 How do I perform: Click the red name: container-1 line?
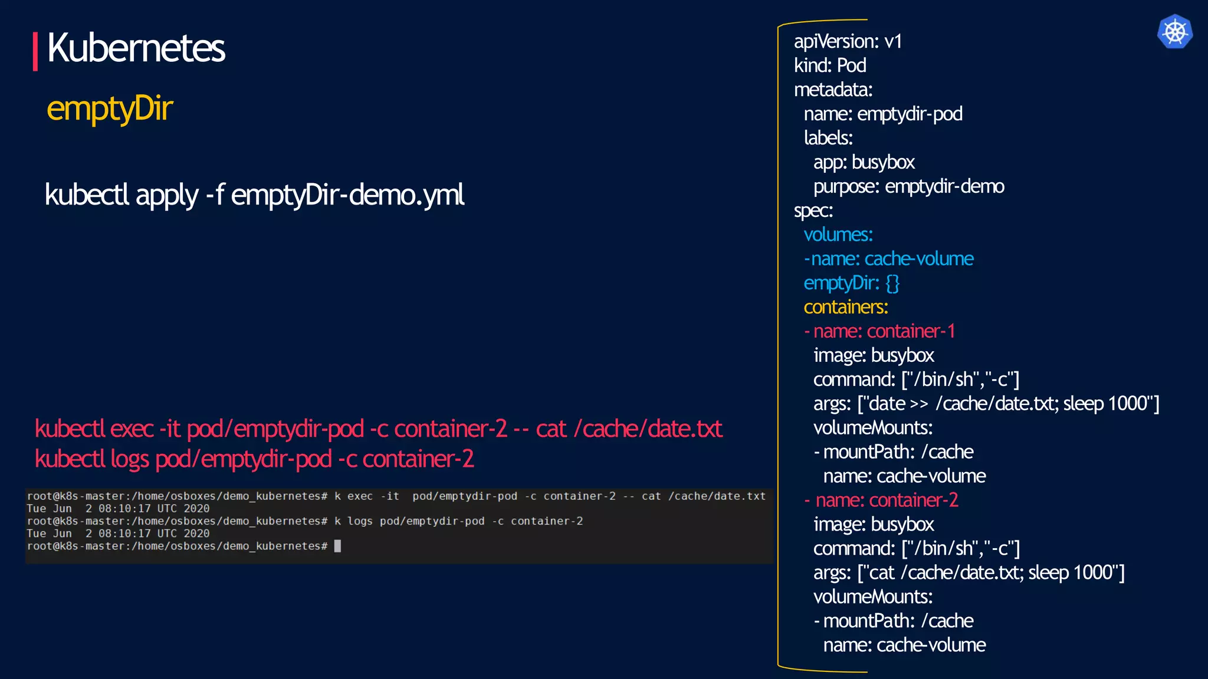(x=879, y=331)
